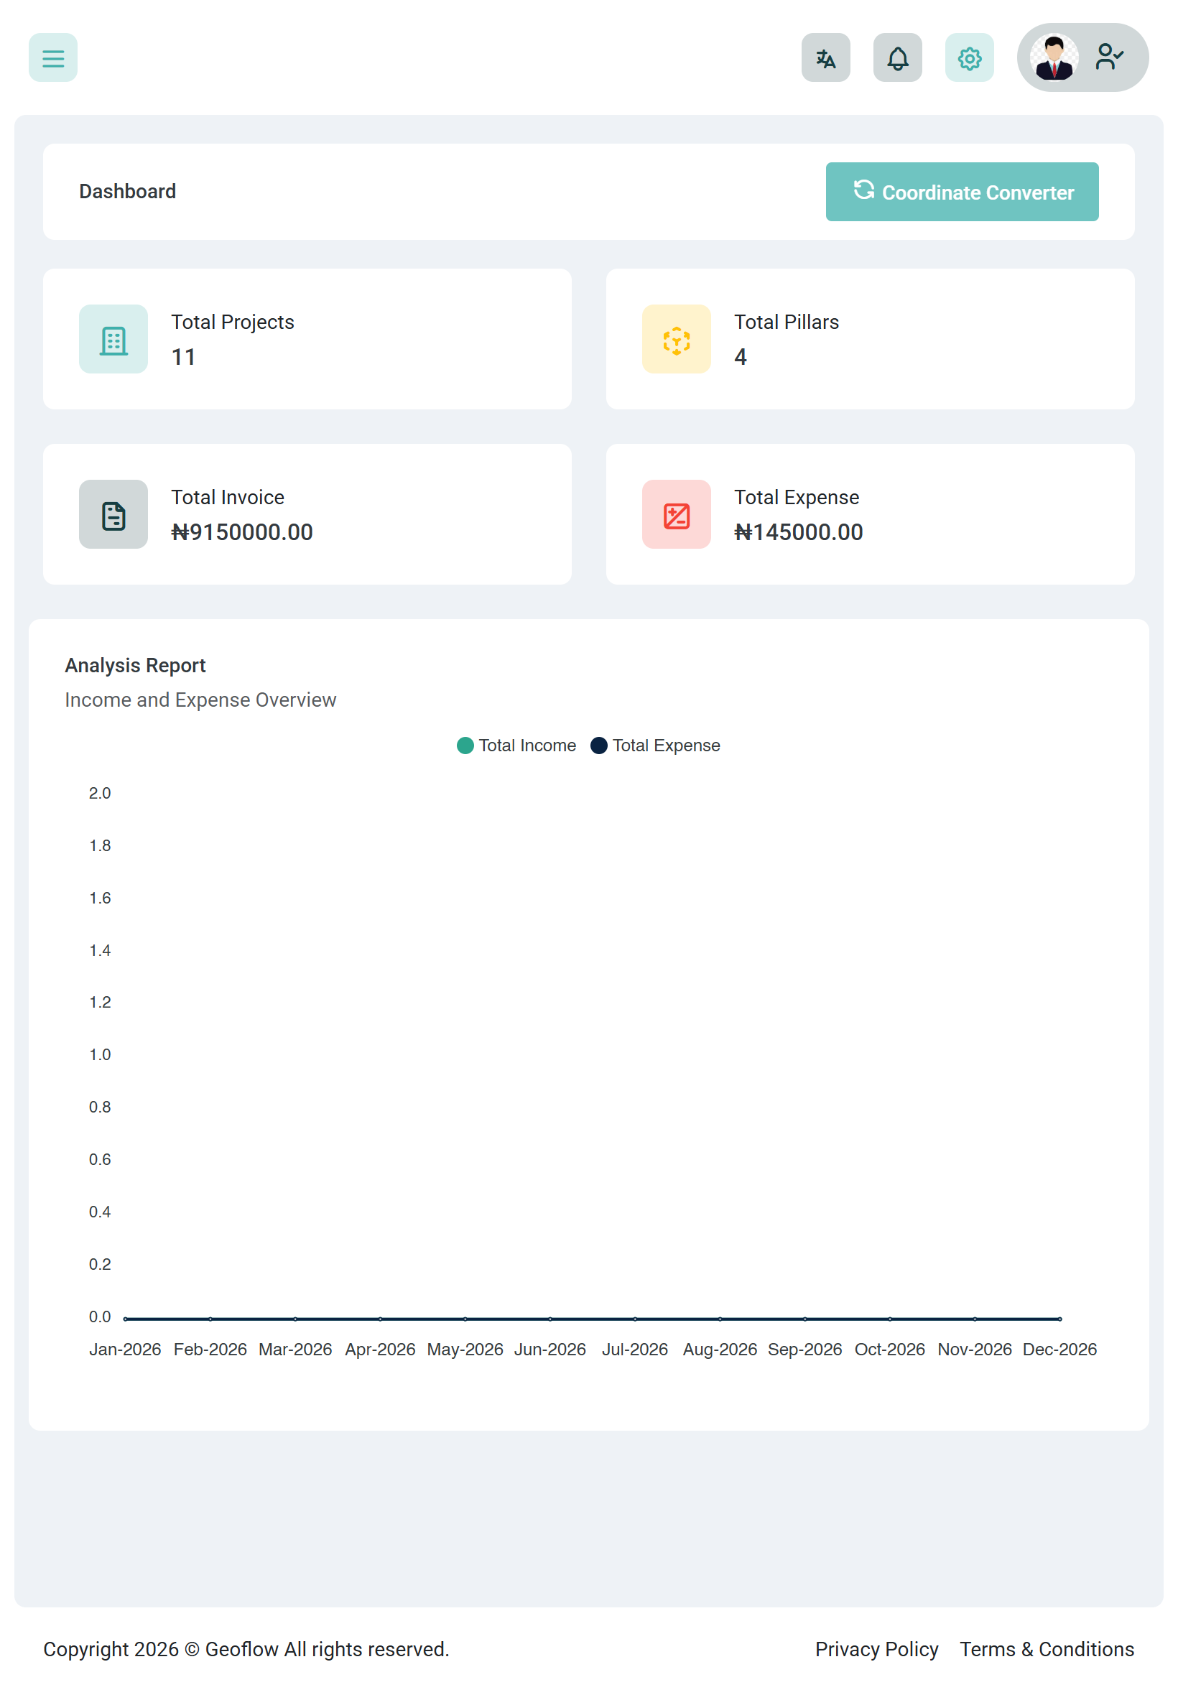Click the Total Projects building icon

pos(113,340)
